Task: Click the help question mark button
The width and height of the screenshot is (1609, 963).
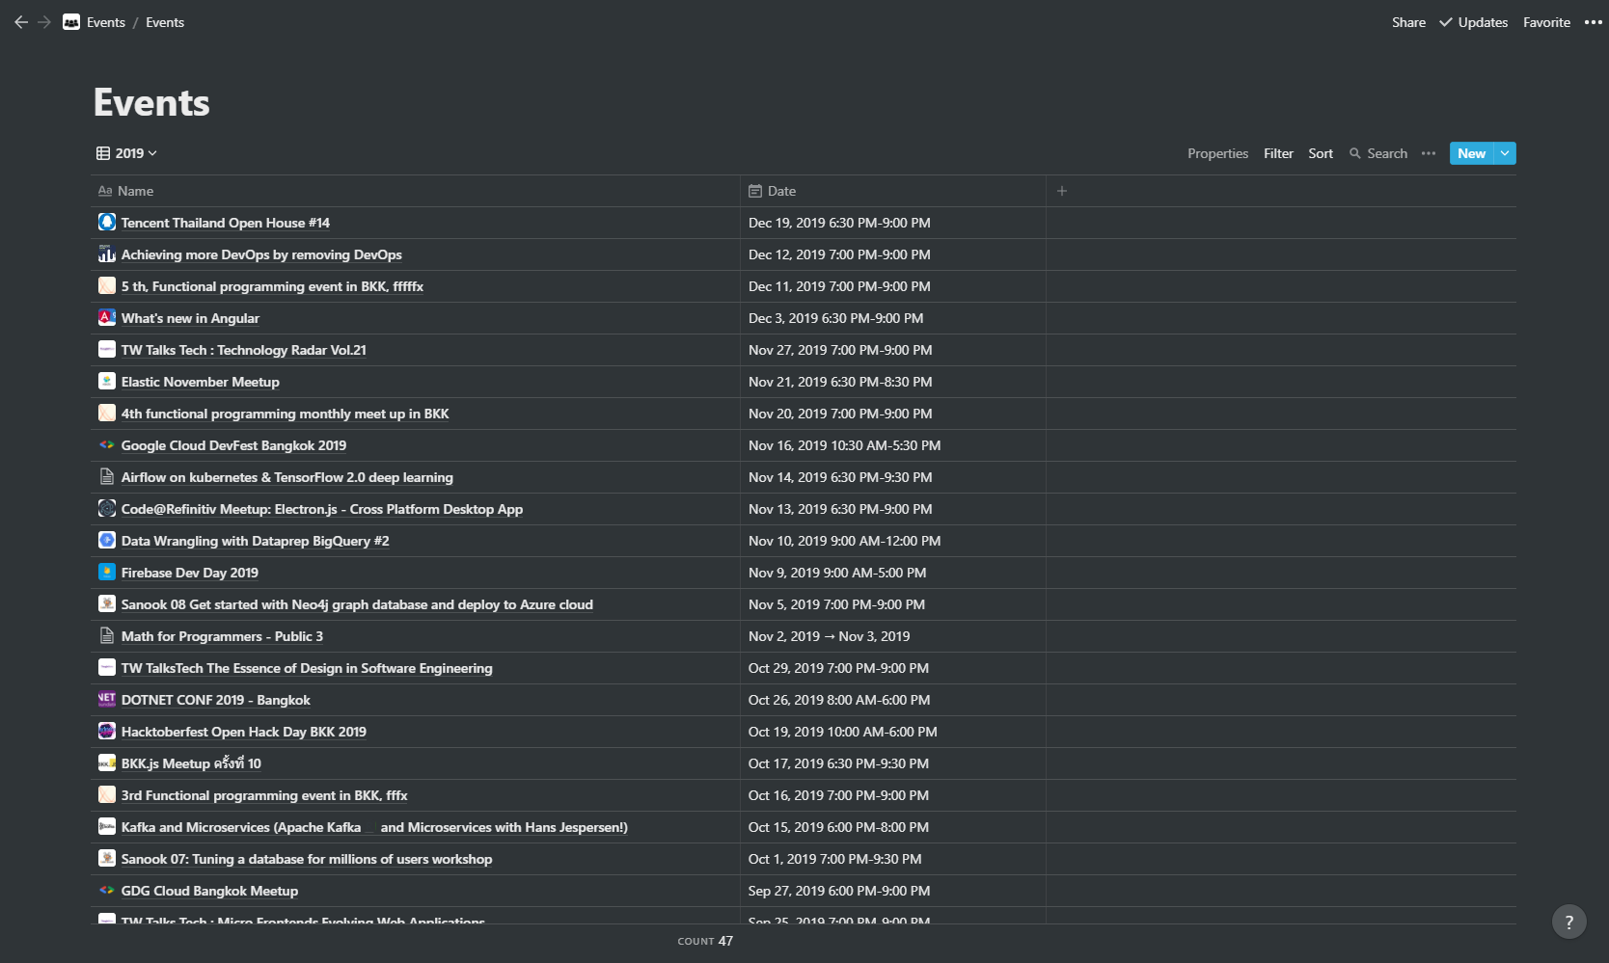Action: pos(1568,922)
